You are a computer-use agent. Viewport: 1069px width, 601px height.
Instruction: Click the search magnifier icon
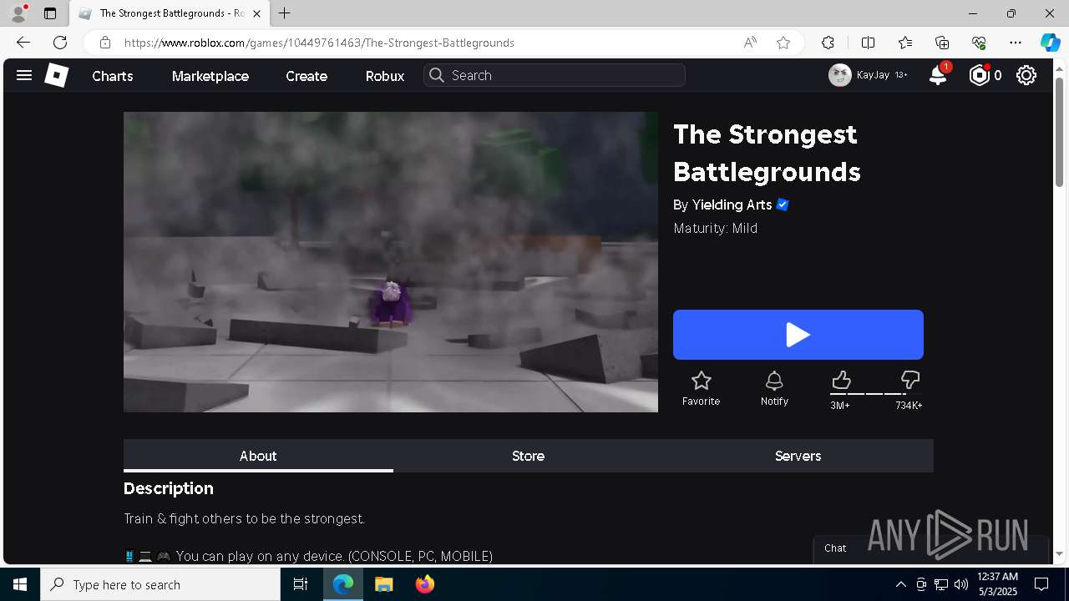(x=437, y=75)
